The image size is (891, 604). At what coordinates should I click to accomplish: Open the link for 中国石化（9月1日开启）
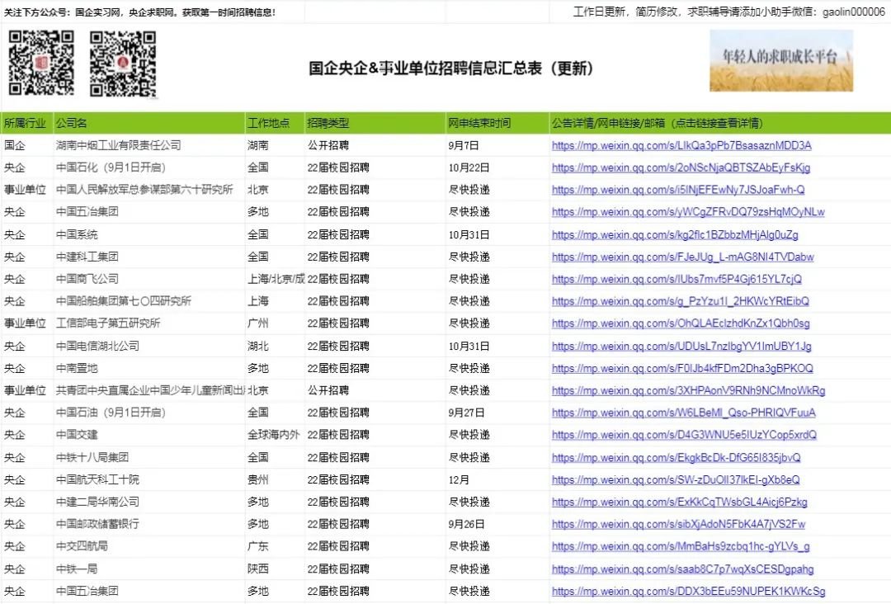click(681, 168)
